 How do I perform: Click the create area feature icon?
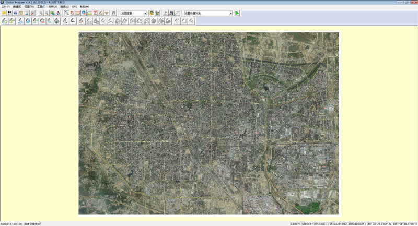point(5,21)
